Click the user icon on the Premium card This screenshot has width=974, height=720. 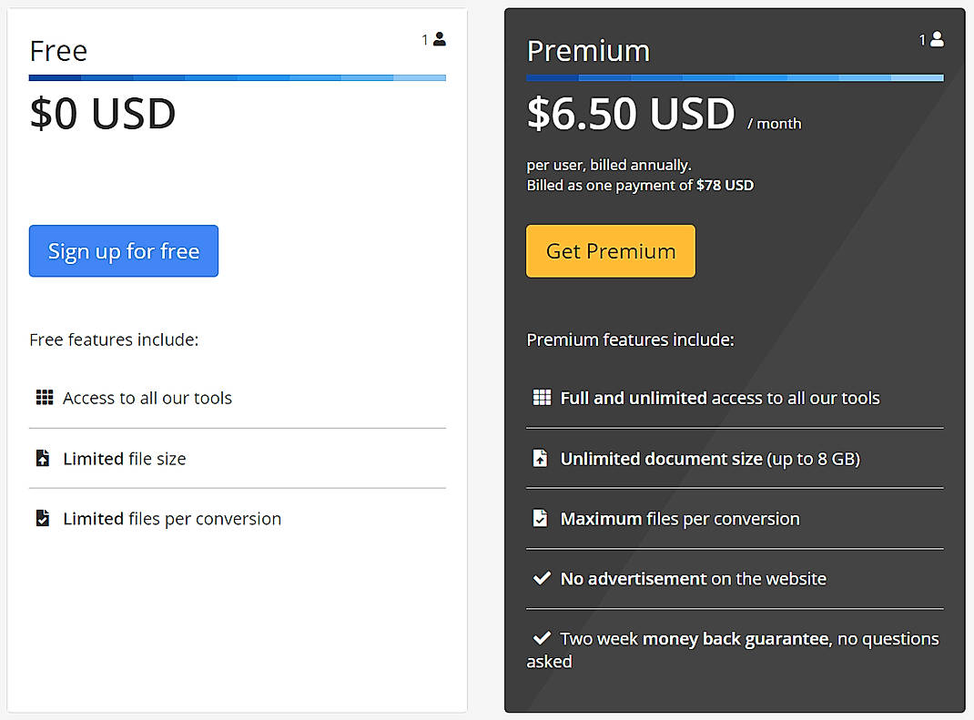pos(938,38)
